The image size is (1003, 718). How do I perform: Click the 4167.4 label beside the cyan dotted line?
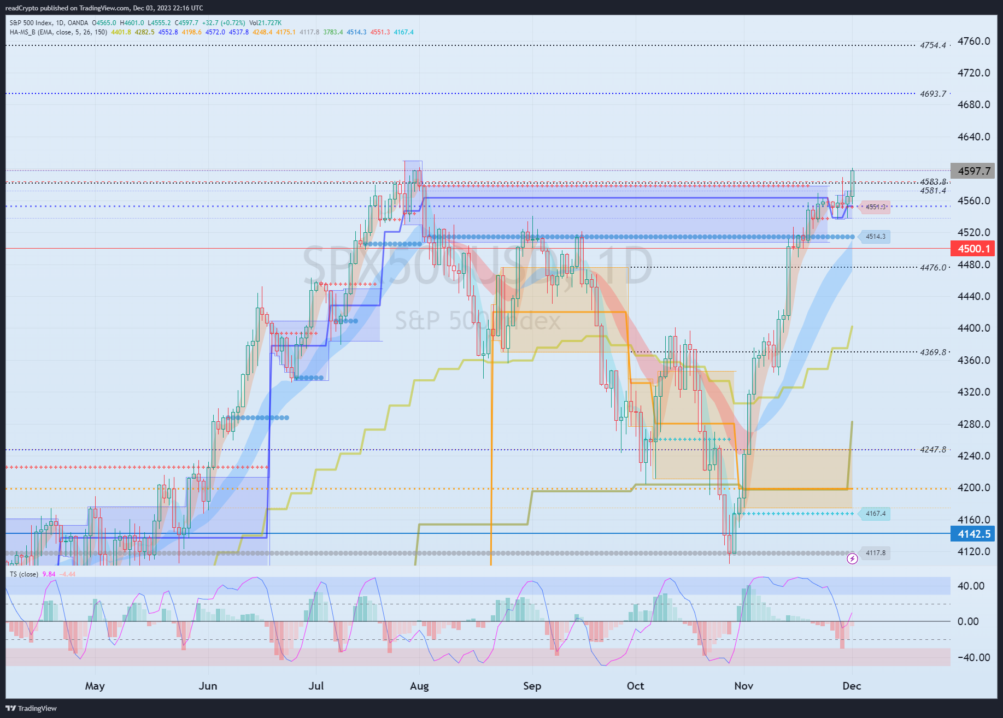click(x=876, y=514)
